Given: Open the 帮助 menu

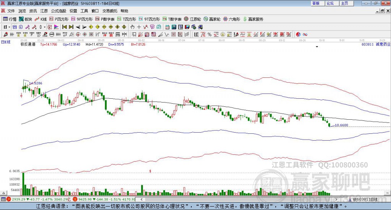Looking at the screenshot, I should (124, 11).
